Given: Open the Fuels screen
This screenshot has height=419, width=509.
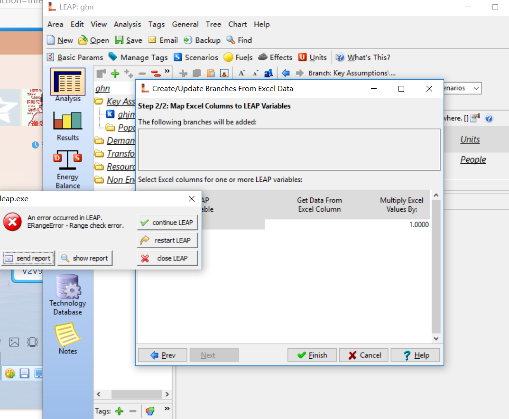Looking at the screenshot, I should coord(238,57).
